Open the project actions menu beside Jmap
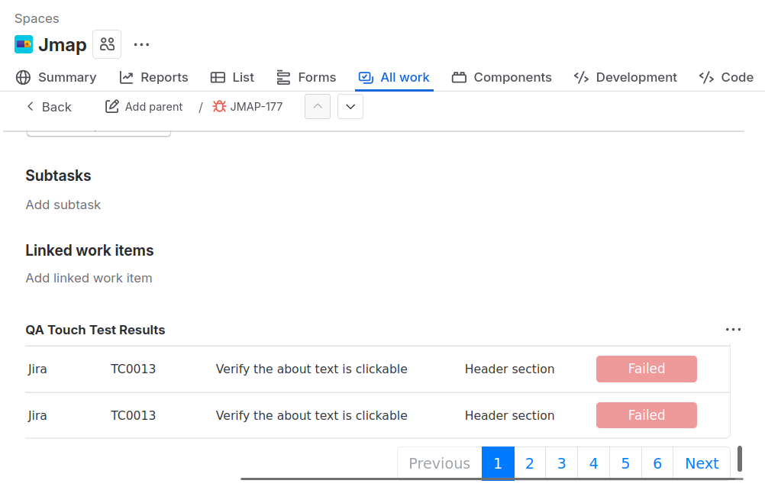765x503 pixels. [x=141, y=44]
